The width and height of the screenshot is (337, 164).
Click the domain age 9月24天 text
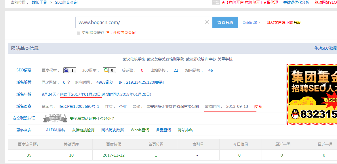(49, 94)
